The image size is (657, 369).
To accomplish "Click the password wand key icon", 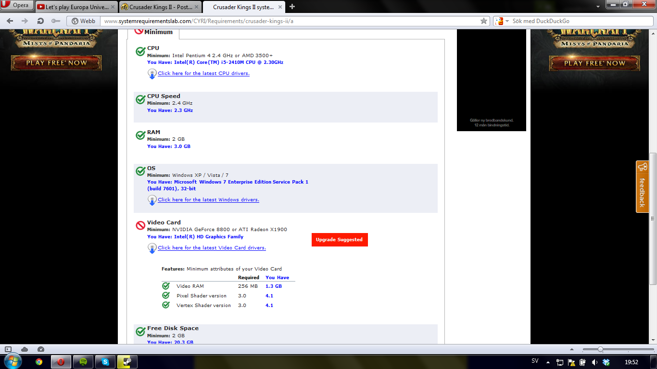I will click(x=56, y=21).
